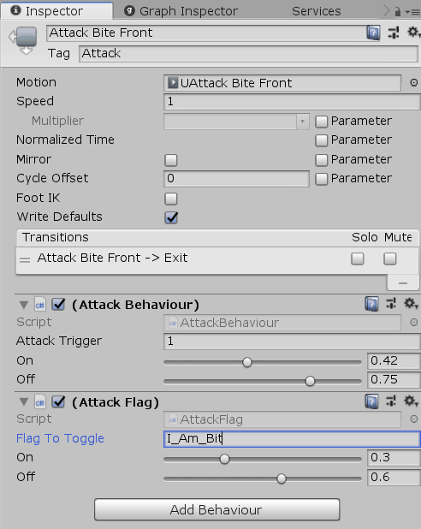
Task: Open gear menu for state header
Action: click(x=413, y=33)
